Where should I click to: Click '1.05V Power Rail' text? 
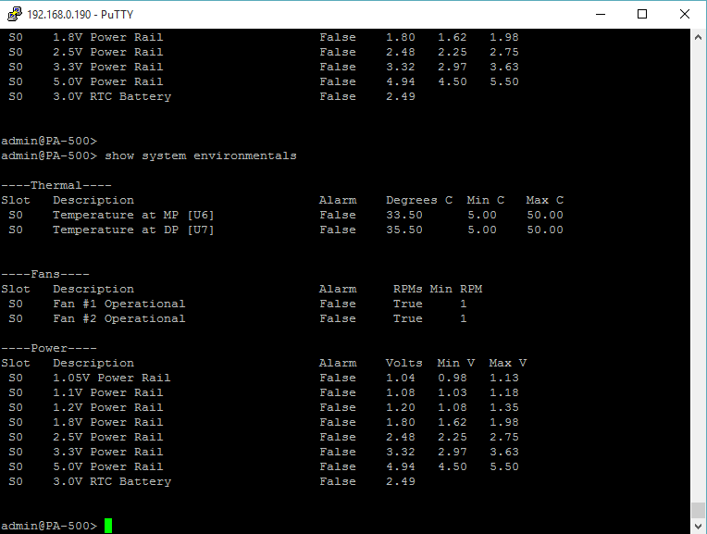(111, 378)
